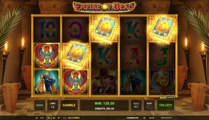The image size is (209, 120).
Task: Click the Anubis symbol on reel one
Action: coord(46,82)
